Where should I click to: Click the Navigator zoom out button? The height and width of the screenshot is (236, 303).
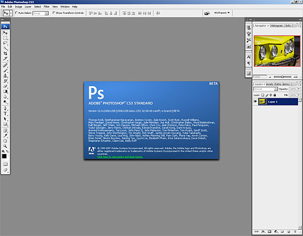pyautogui.click(x=270, y=77)
